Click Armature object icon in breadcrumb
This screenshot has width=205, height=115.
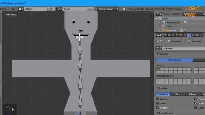pyautogui.click(x=169, y=41)
